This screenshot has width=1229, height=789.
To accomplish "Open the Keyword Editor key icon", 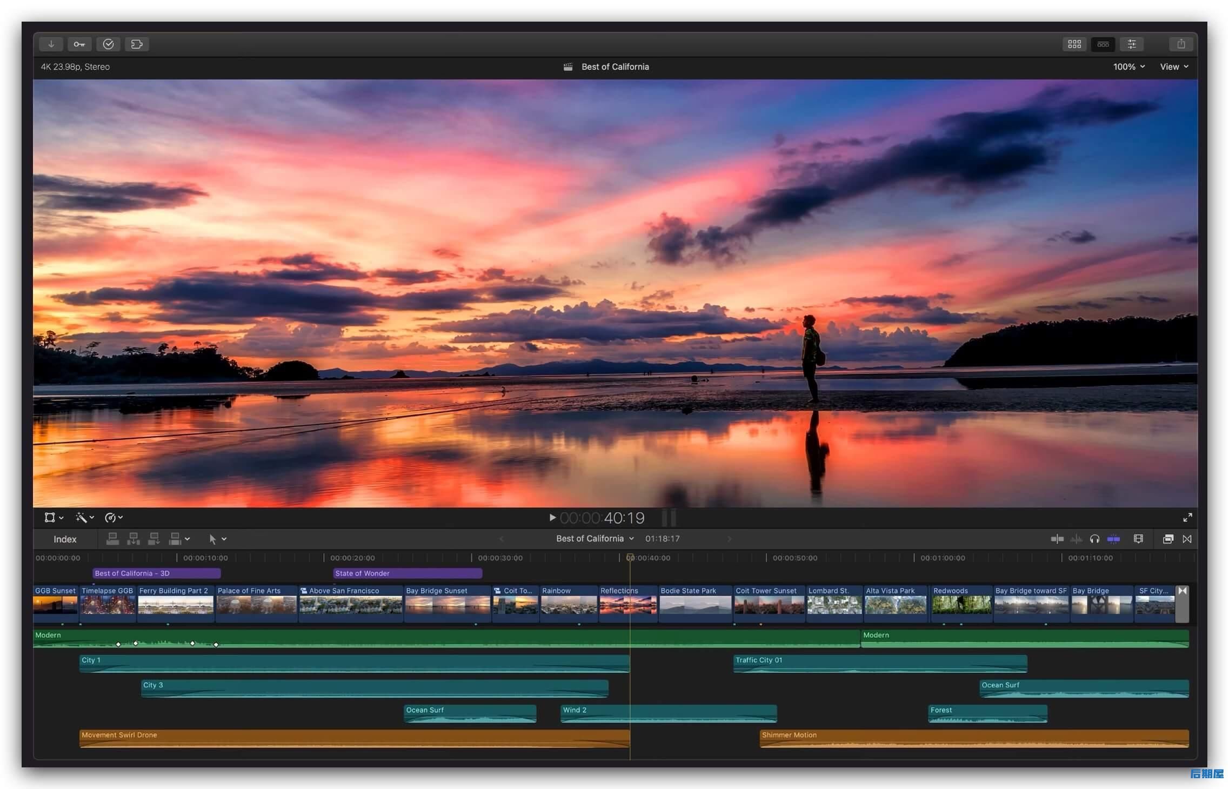I will (79, 44).
